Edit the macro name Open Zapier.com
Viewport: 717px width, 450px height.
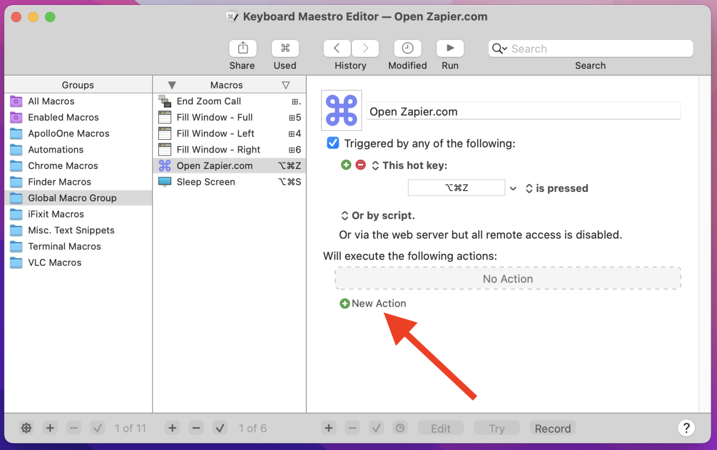pos(524,112)
